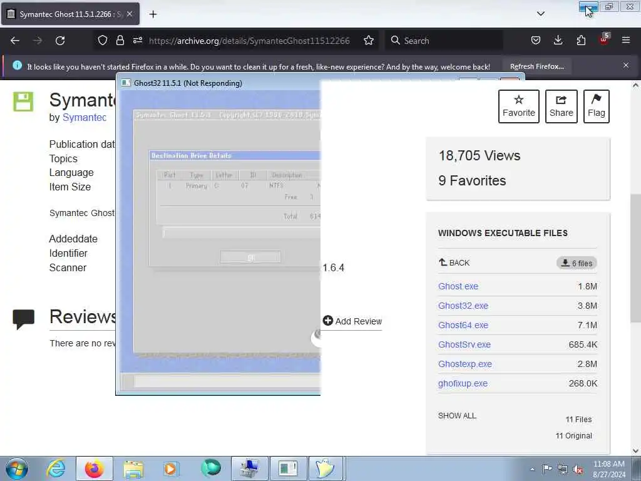Screen dimensions: 641x481
Task: Switch to the Ghost32 window taskbar button
Action: [288, 468]
